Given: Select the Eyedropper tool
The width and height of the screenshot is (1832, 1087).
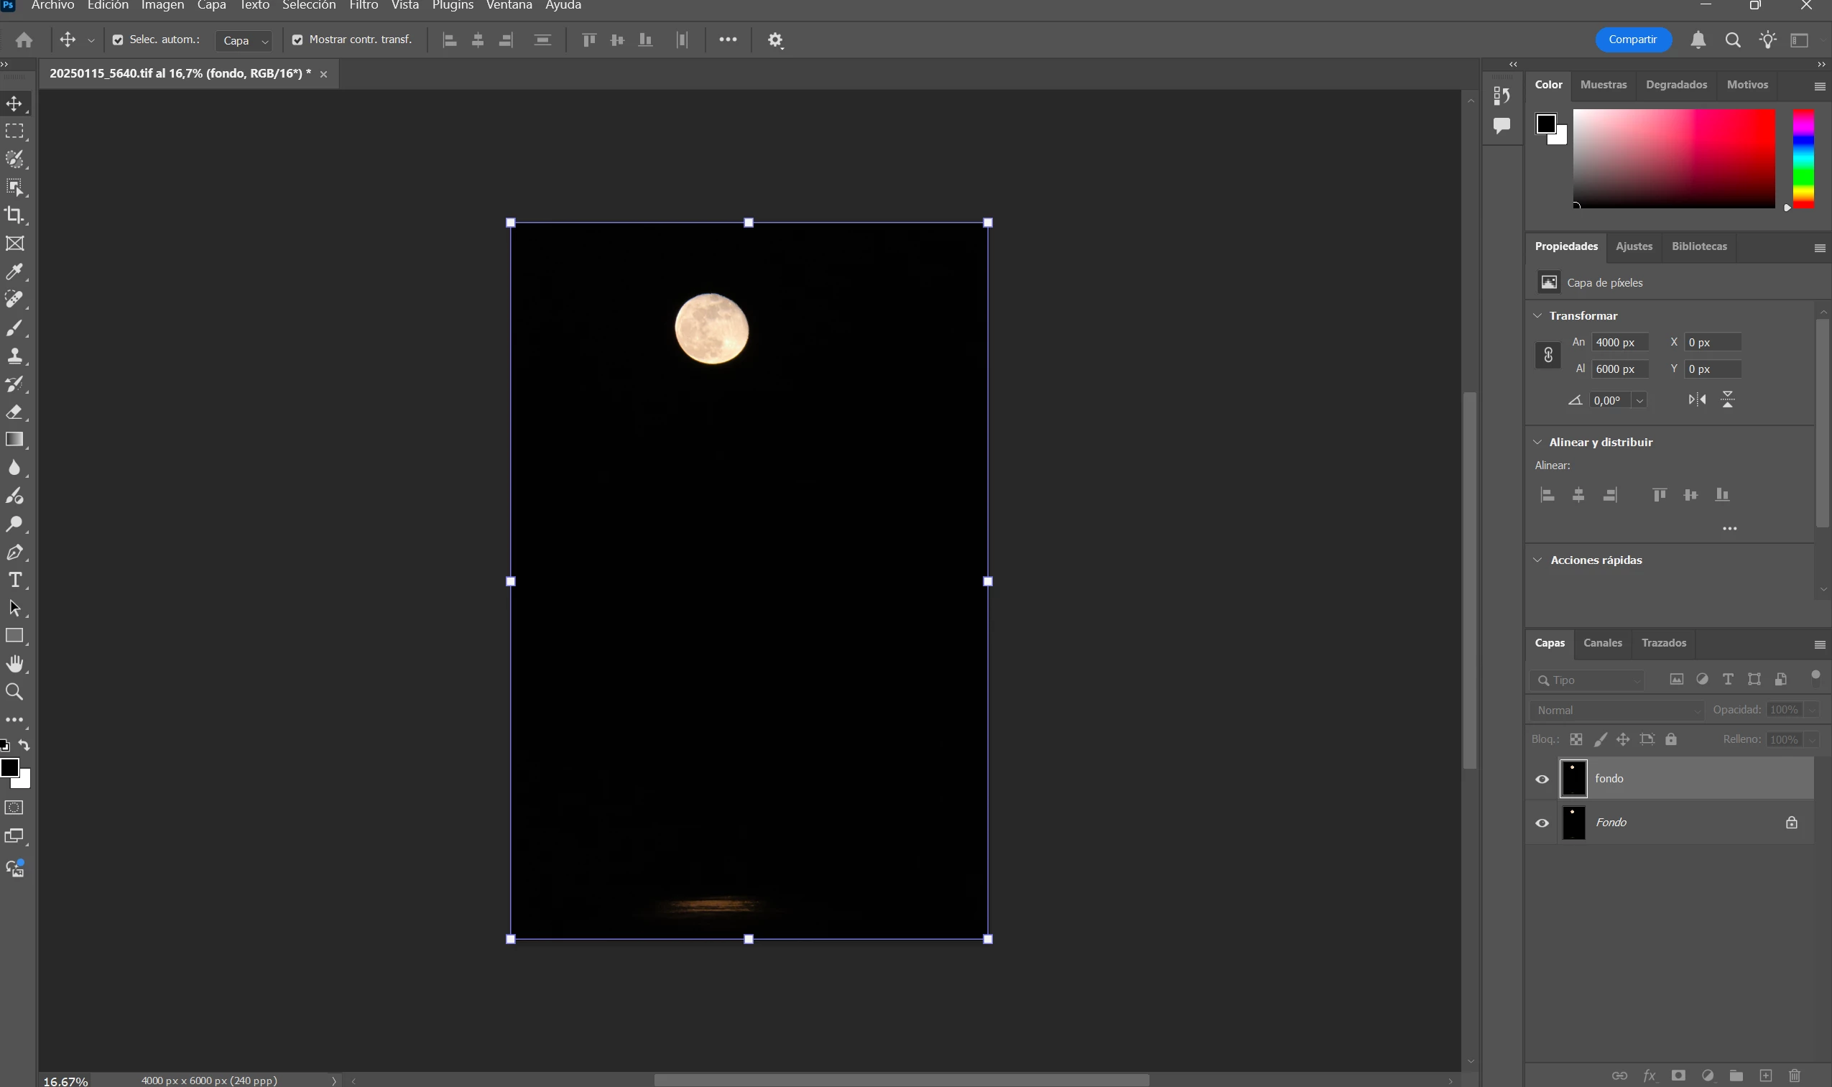Looking at the screenshot, I should tap(14, 272).
